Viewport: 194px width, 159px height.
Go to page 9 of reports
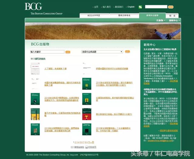tap(87, 142)
